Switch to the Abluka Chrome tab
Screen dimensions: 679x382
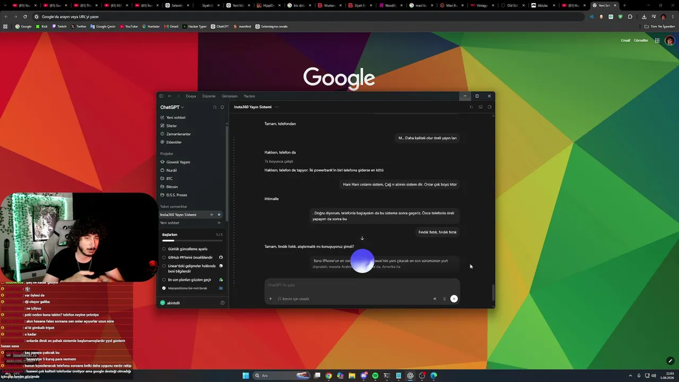[543, 5]
